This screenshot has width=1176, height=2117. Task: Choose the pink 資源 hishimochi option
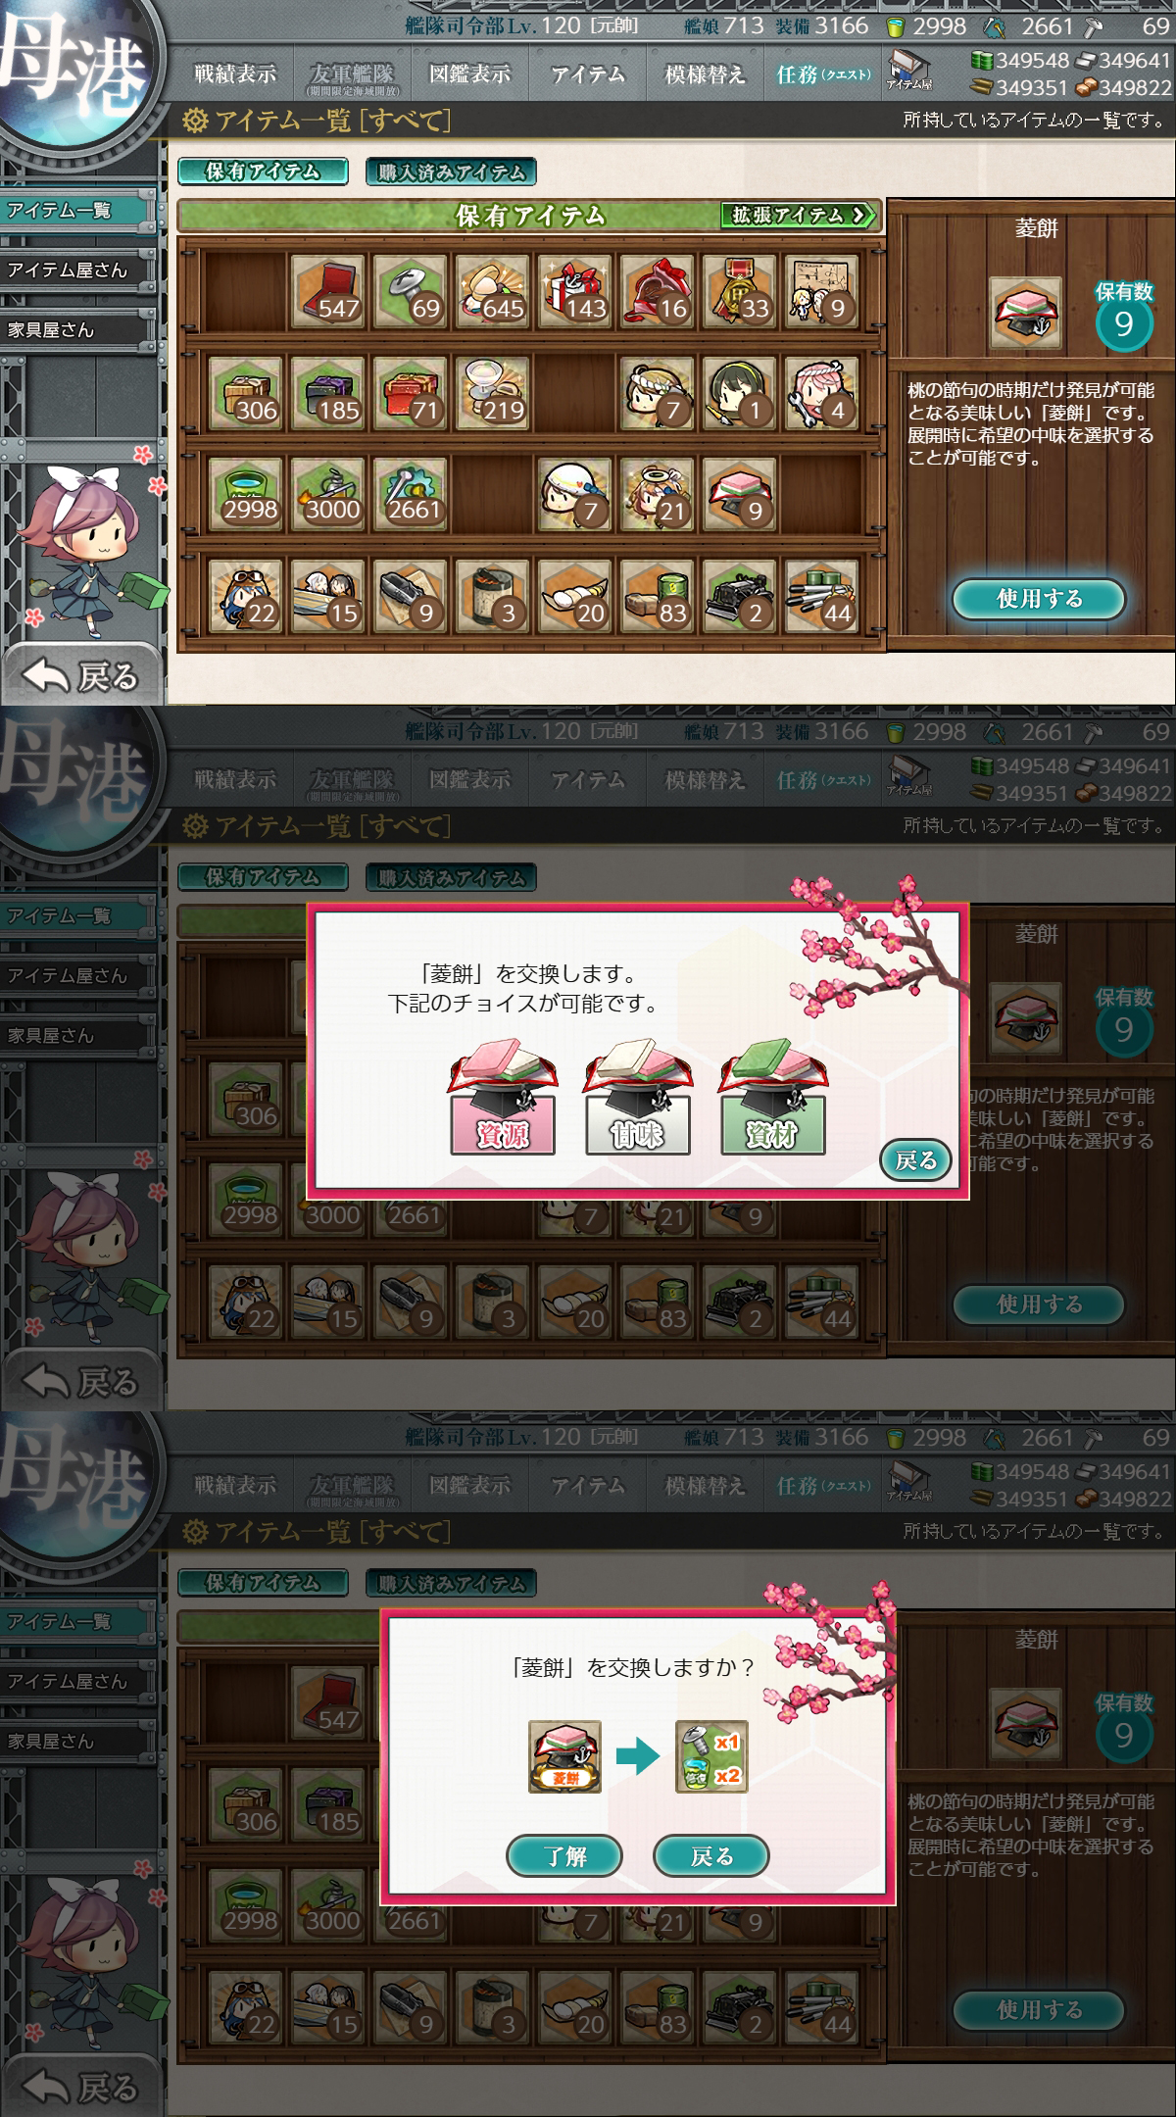(x=503, y=1098)
